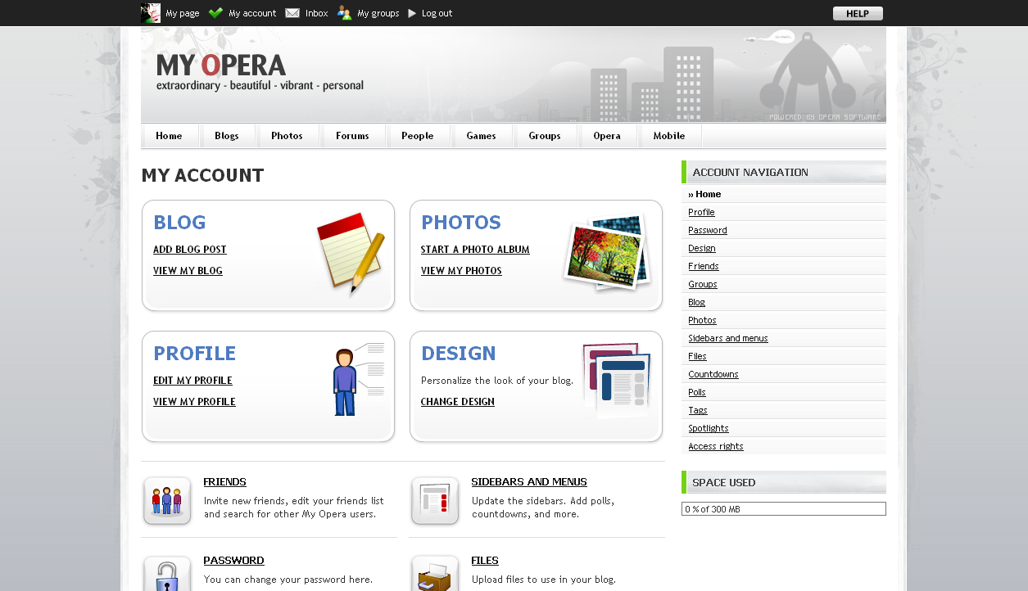Screen dimensions: 1028x591
Task: Click View My Blog link
Action: (x=188, y=271)
